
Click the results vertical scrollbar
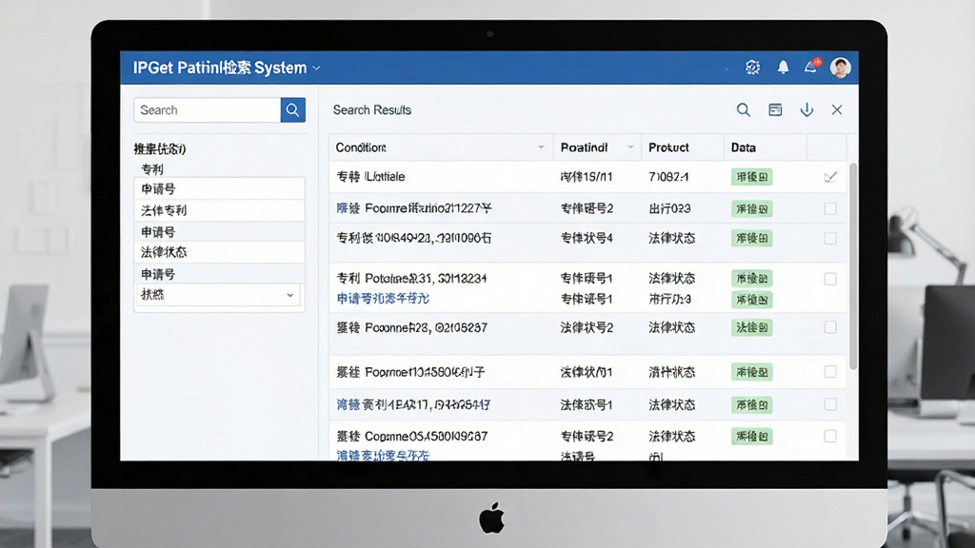click(853, 266)
